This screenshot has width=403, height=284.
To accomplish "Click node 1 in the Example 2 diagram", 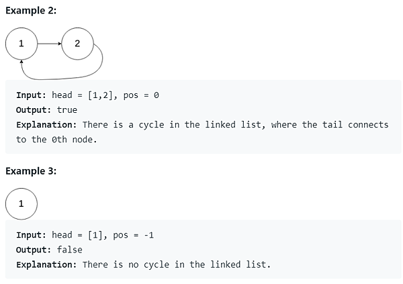I will [21, 44].
